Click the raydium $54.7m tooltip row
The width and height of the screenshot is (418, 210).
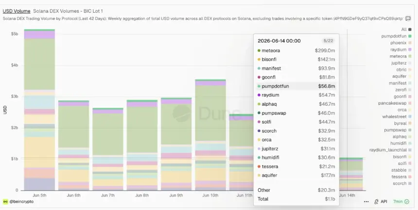pos(296,95)
